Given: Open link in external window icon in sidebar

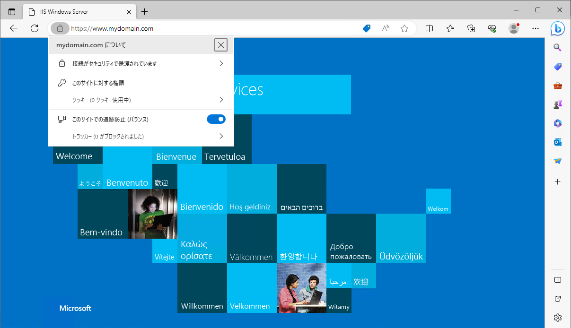Looking at the screenshot, I should 558,299.
